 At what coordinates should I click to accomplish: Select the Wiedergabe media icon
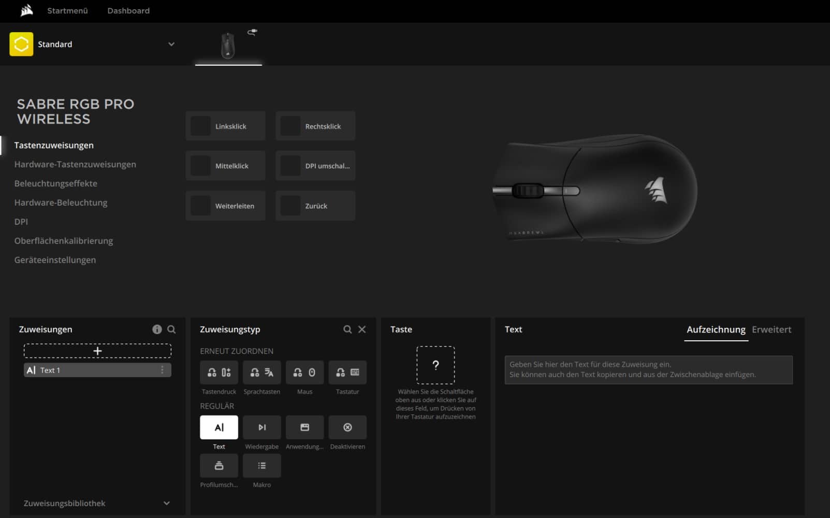[x=261, y=427]
